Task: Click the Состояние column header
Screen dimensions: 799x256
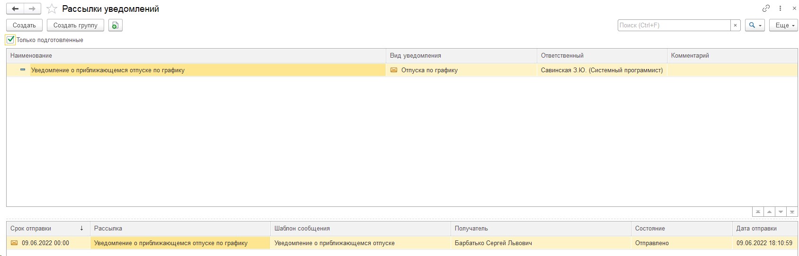Action: (x=682, y=228)
